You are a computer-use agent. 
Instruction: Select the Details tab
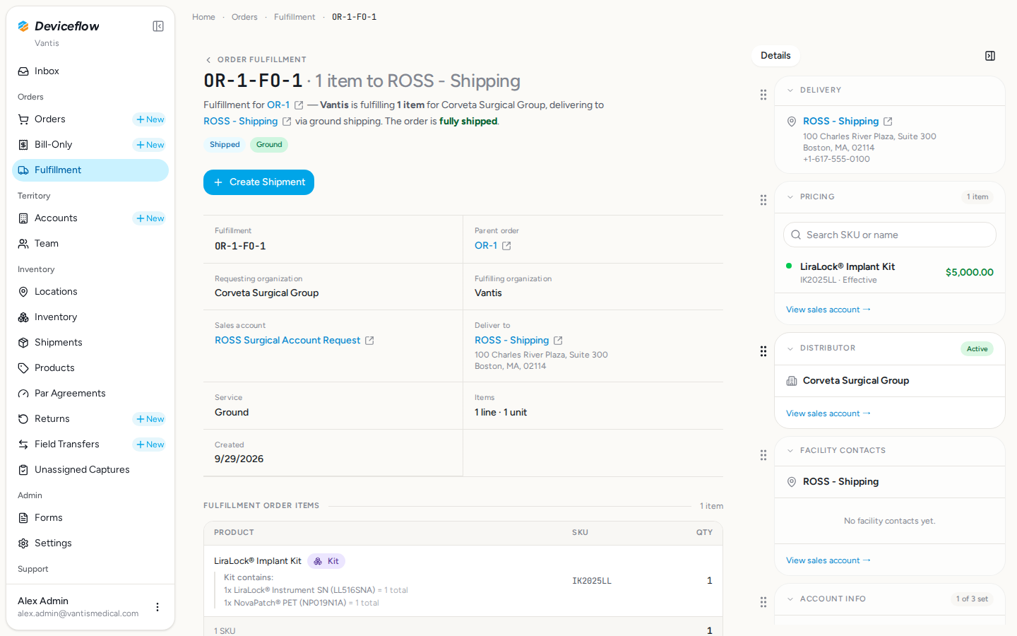point(775,56)
